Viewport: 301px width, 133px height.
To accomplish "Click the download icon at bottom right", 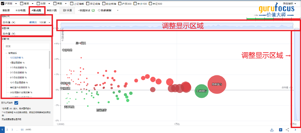I will coord(272,130).
